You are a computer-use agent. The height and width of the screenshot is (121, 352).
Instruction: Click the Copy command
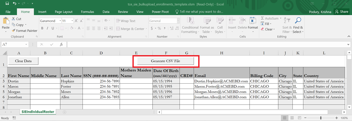point(18,25)
